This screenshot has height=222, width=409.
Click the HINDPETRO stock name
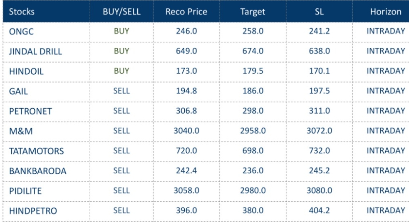[x=33, y=211]
